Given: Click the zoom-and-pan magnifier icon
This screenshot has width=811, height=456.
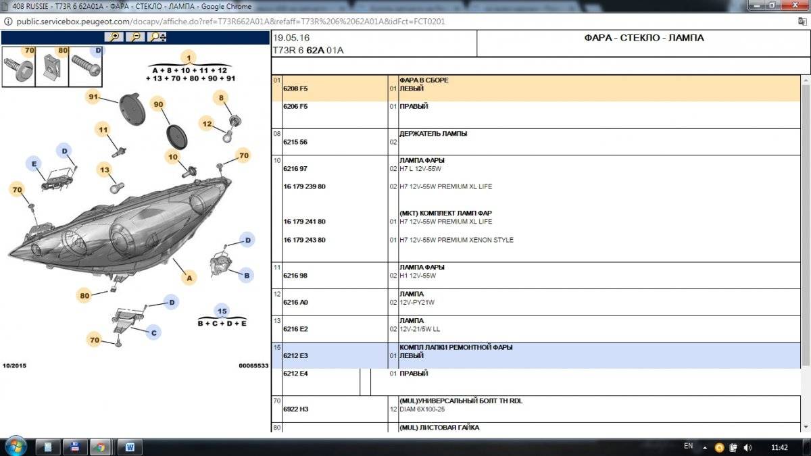Looking at the screenshot, I should pos(158,37).
